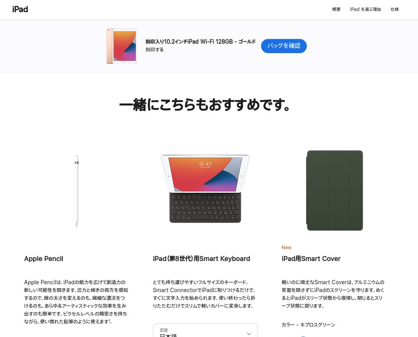Click the green Smart Cover product image
The width and height of the screenshot is (418, 337).
334,190
